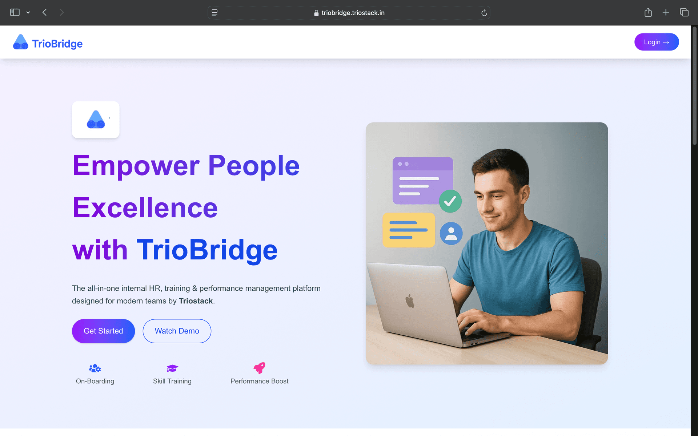Image resolution: width=698 pixels, height=436 pixels.
Task: Open the Watch Demo link
Action: click(x=177, y=331)
